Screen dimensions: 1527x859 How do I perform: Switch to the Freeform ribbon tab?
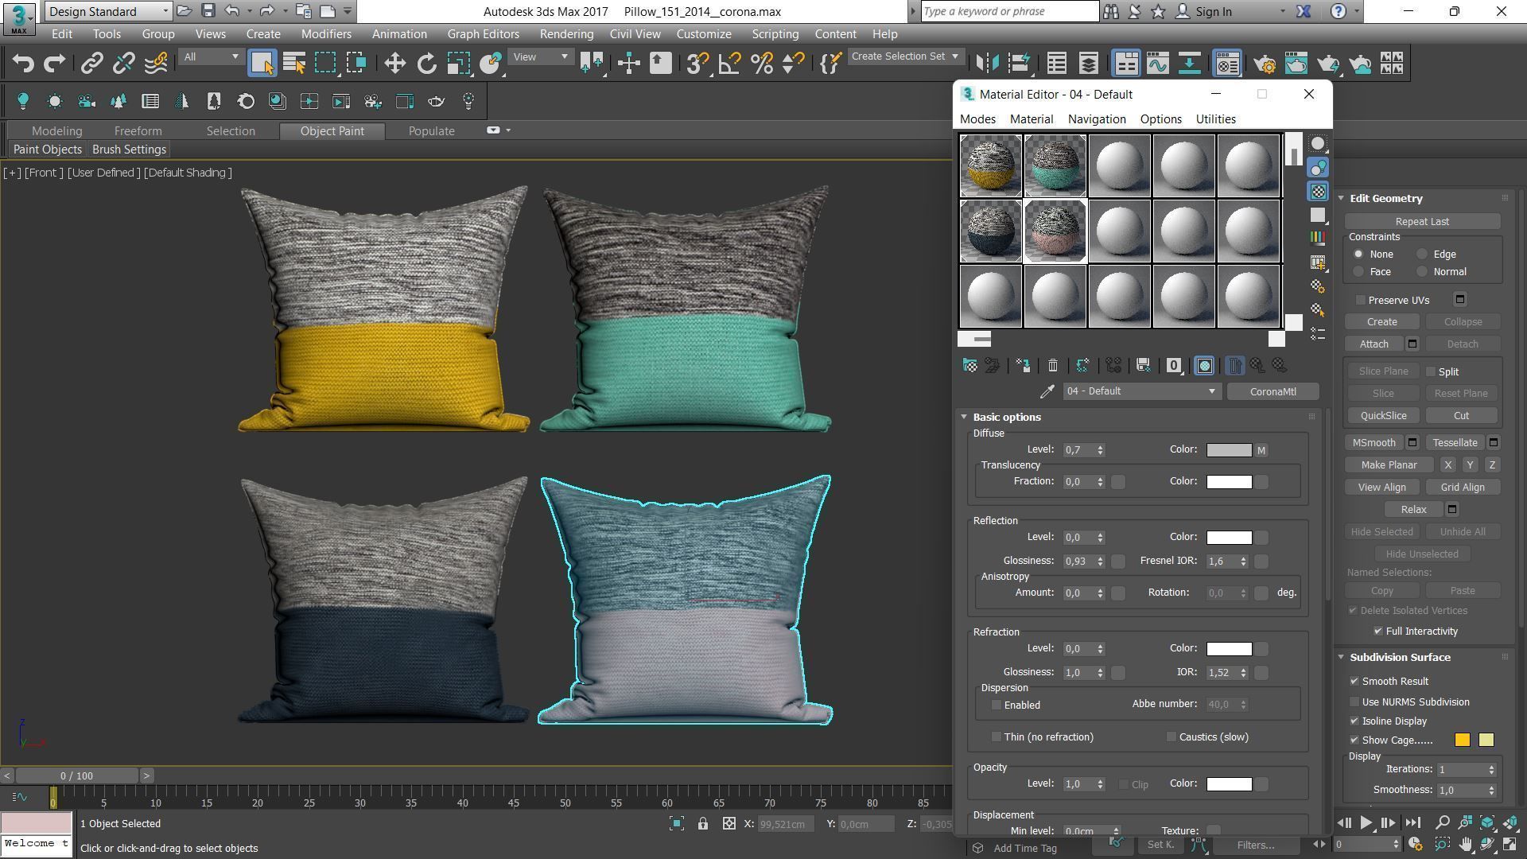point(138,131)
